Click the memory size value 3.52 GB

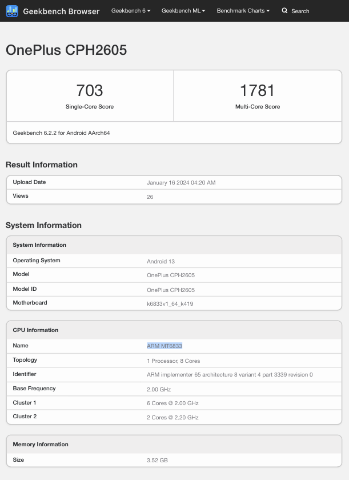pyautogui.click(x=157, y=460)
